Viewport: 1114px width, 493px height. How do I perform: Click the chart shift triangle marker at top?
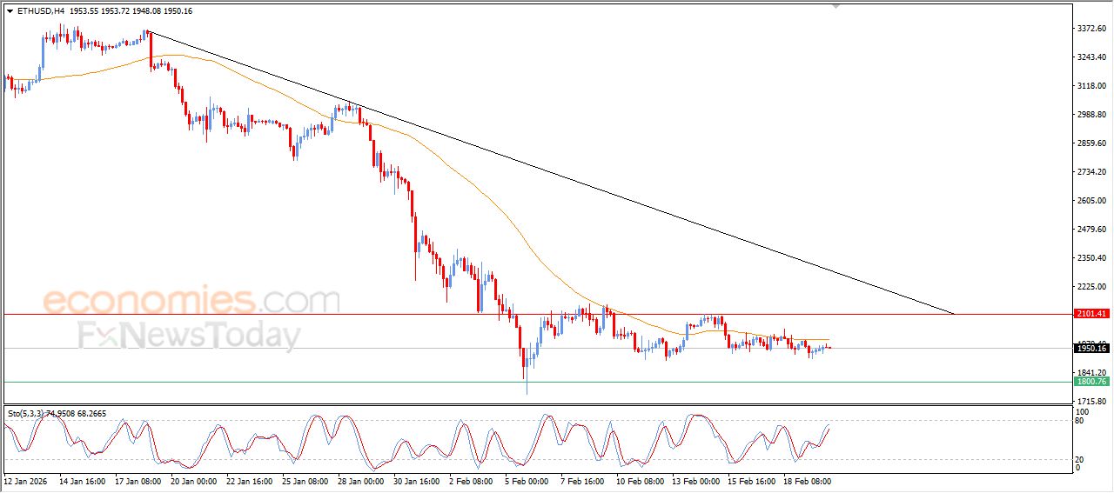tap(836, 6)
